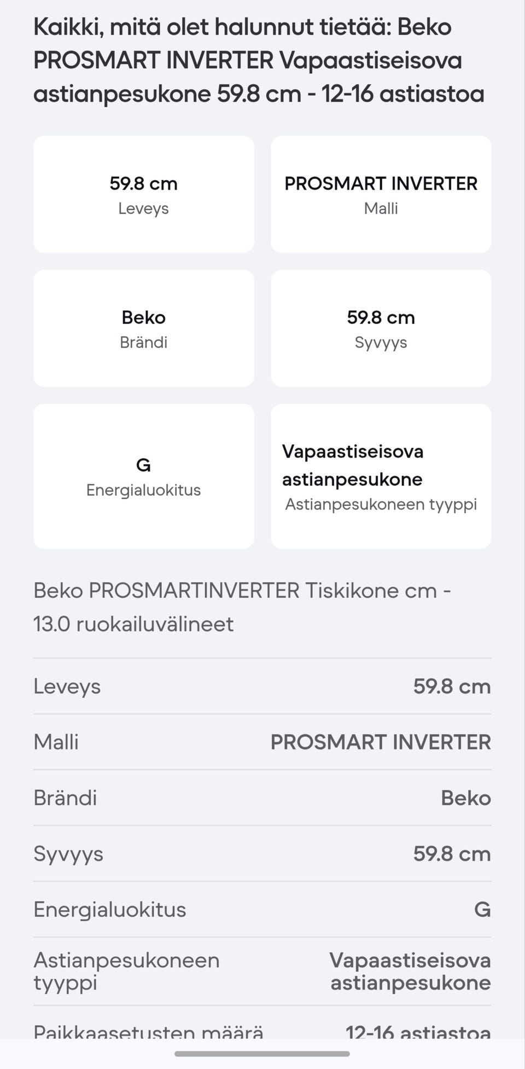Click the Beko PROSMARTINVERTER Tiskikone description text
The image size is (525, 1069).
coord(242,607)
